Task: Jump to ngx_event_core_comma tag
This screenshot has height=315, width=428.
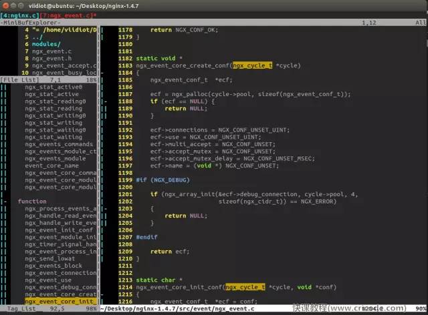Action: click(61, 173)
